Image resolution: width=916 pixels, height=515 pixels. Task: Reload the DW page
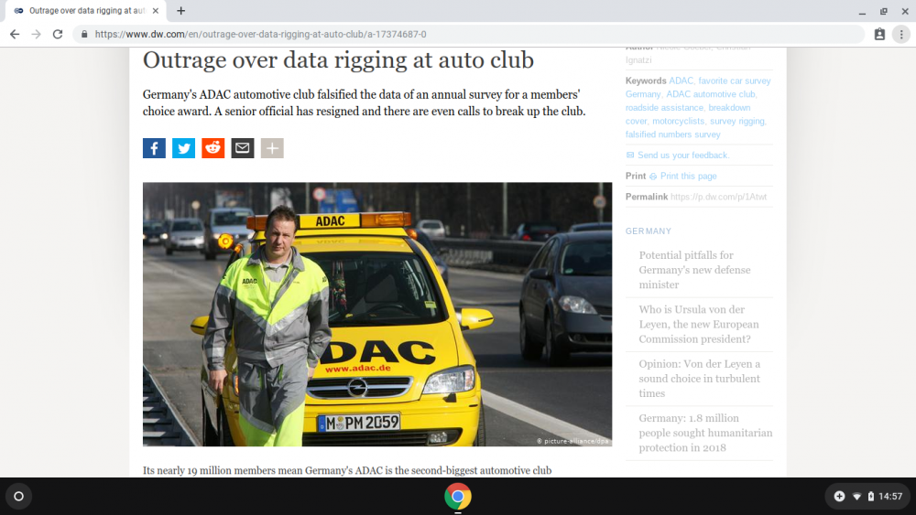[x=57, y=35]
